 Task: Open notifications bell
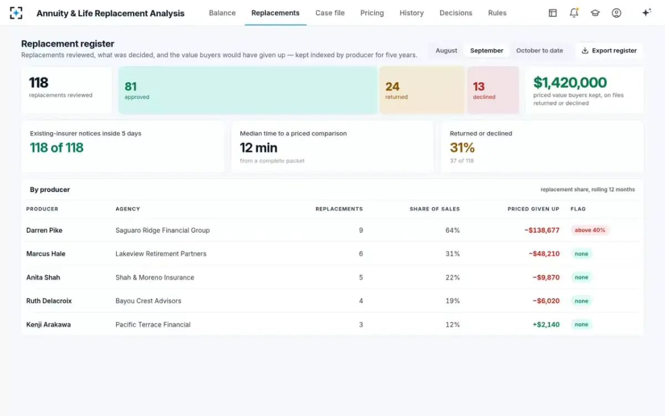(574, 13)
